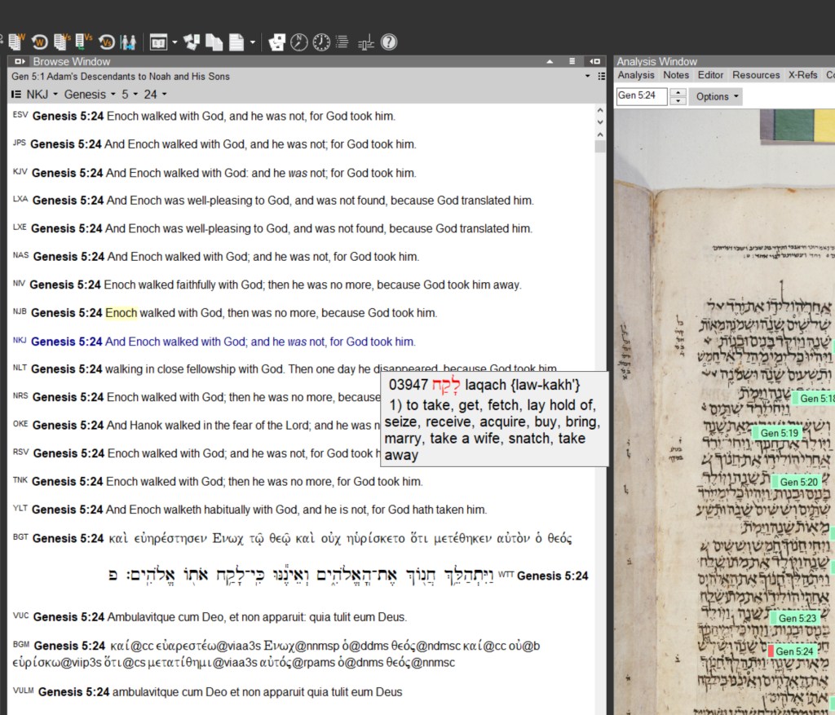Viewport: 835px width, 715px height.
Task: Toggle panel button left of Browse Window title
Action: tap(20, 62)
